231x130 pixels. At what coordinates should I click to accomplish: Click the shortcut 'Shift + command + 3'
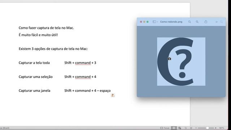click(80, 63)
